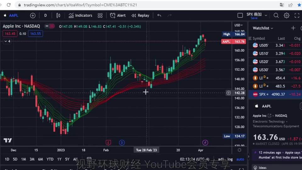Sort watchlist by Last column
Screen dimensions: 302x170
click(x=281, y=38)
